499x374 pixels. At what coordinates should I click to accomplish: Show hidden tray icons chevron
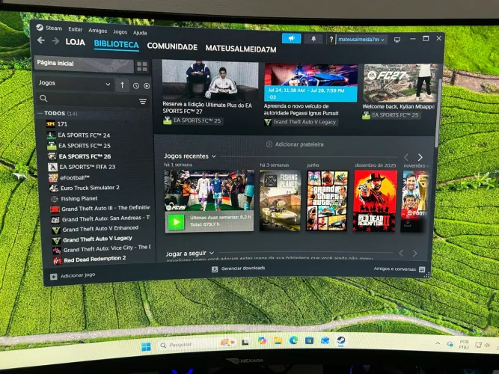coord(438,343)
